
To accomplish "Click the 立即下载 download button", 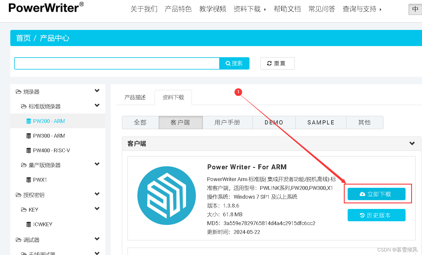I will click(x=376, y=194).
